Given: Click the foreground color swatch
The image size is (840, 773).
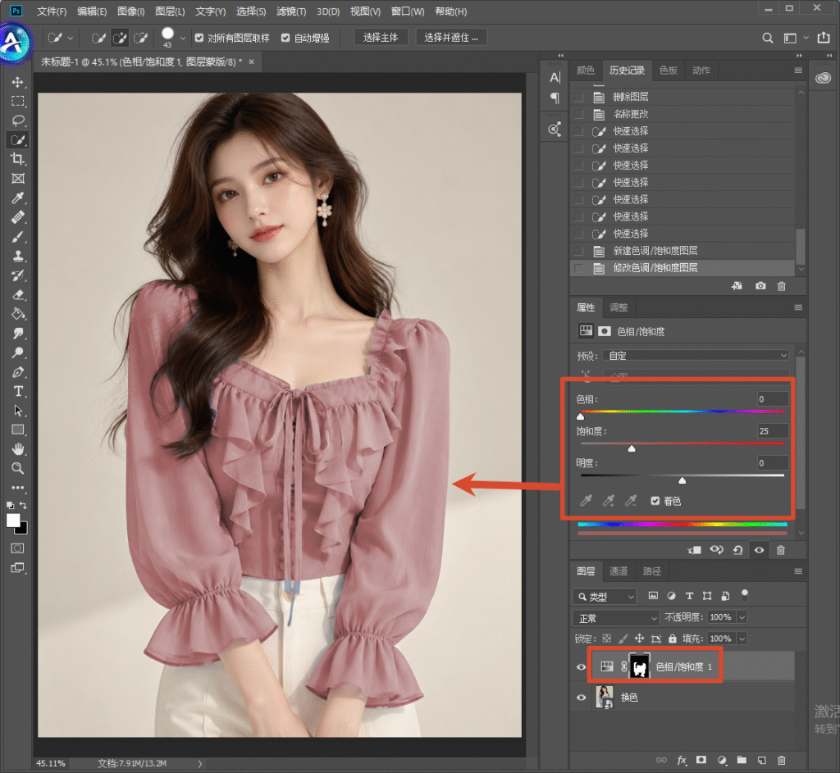Looking at the screenshot, I should click(x=13, y=521).
